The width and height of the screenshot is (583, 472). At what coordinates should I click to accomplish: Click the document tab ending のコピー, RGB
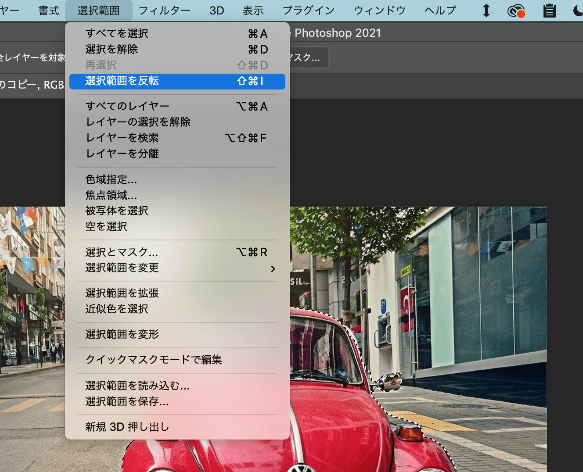tap(32, 85)
